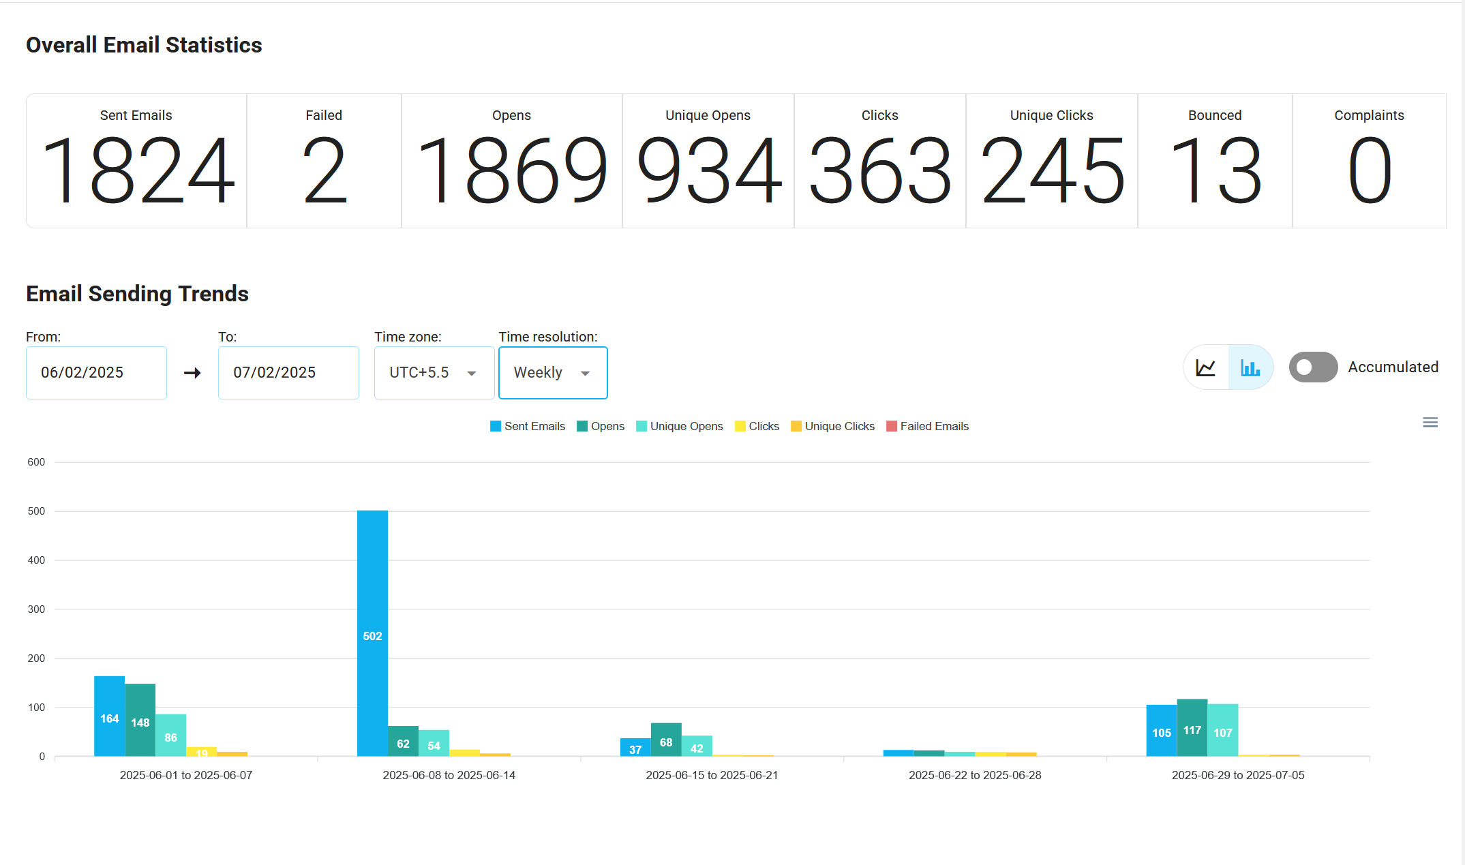
Task: Open the time zone dropdown
Action: [x=434, y=372]
